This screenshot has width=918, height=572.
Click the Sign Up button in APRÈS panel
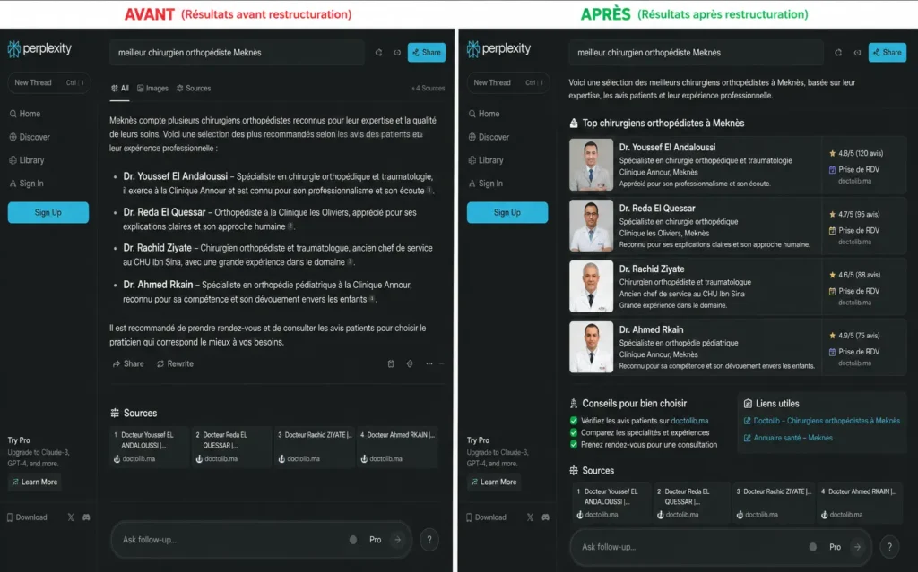[x=507, y=212]
